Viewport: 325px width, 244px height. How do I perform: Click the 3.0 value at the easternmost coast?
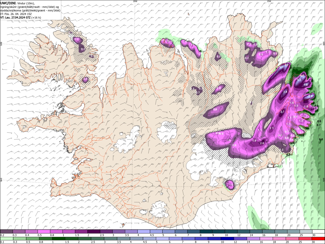click(316, 109)
